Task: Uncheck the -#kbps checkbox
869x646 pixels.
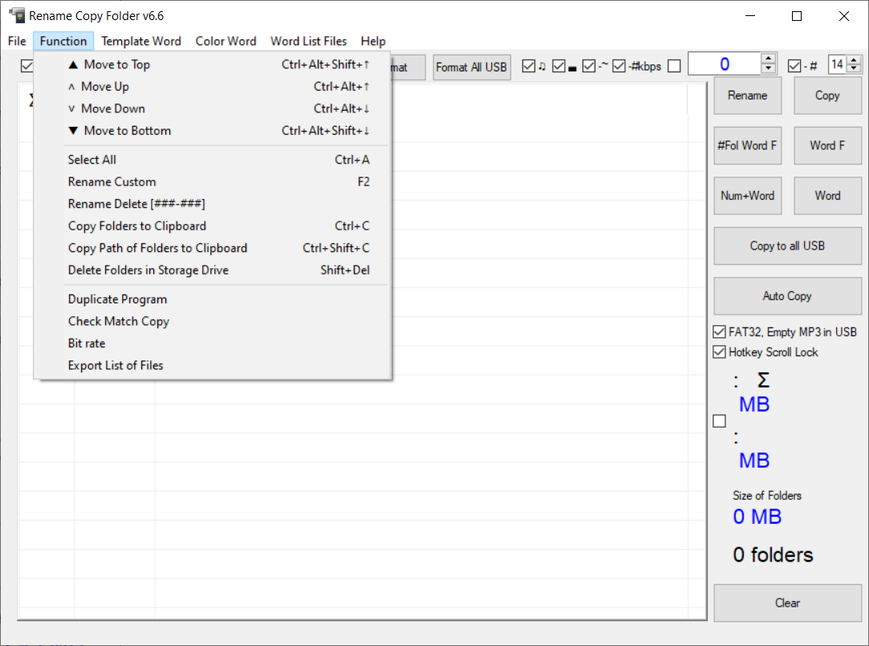Action: coord(619,67)
